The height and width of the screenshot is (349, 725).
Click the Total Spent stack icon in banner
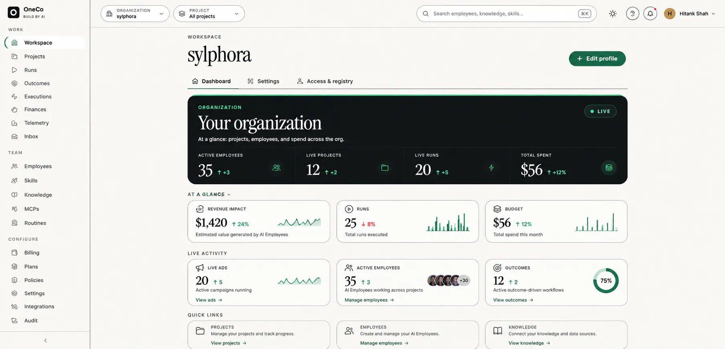click(609, 168)
